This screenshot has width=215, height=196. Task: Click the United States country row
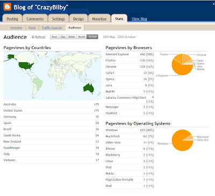tap(52, 111)
